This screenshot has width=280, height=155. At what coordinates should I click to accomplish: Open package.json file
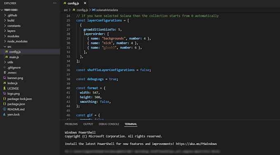(x=16, y=104)
